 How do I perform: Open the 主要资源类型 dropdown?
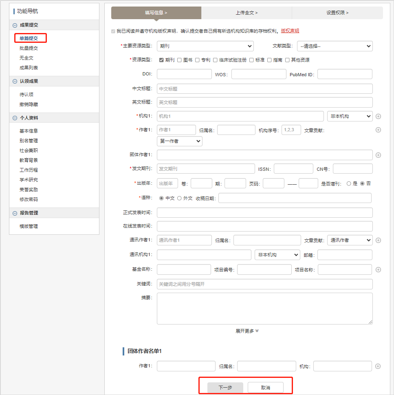[x=205, y=46]
